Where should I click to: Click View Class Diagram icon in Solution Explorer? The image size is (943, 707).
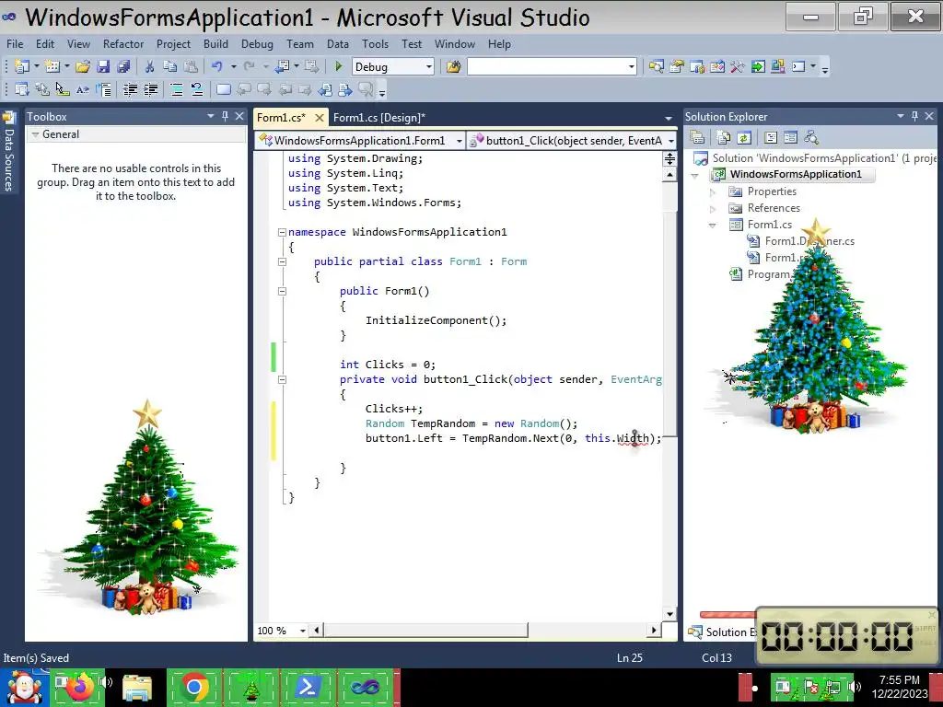pyautogui.click(x=811, y=138)
